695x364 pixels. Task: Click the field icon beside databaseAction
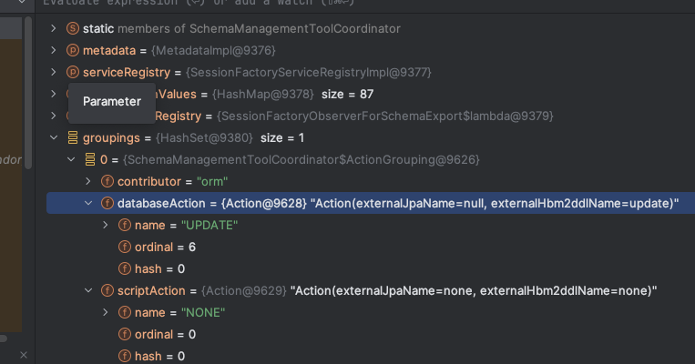(107, 203)
